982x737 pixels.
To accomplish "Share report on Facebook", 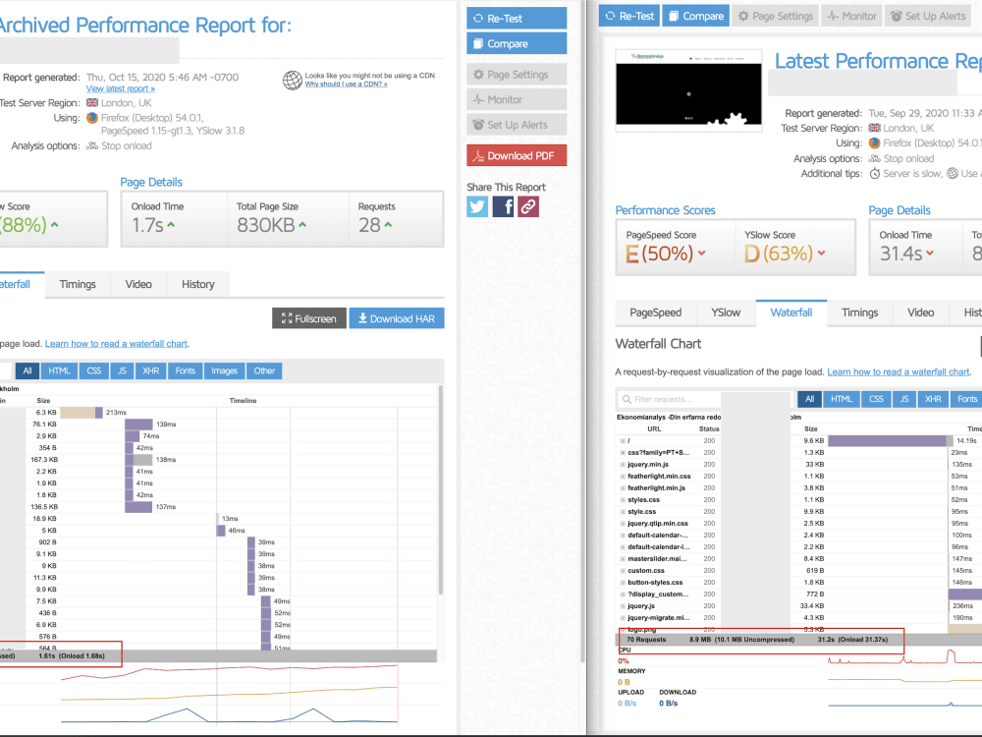I will (x=503, y=206).
